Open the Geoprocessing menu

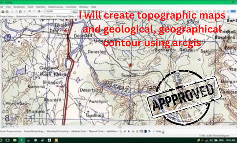click(55, 7)
